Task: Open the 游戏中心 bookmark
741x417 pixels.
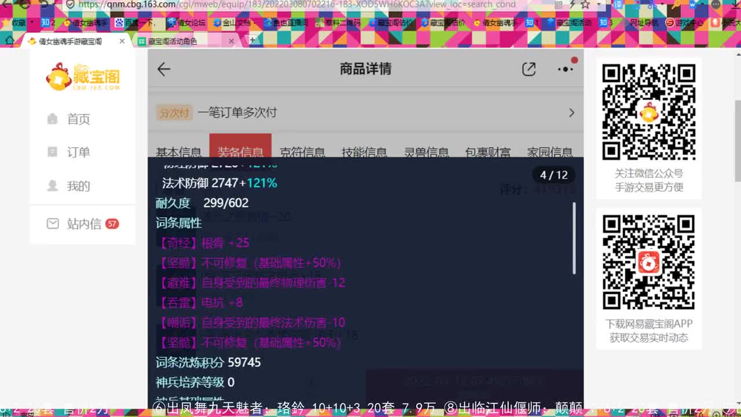Action: 685,23
